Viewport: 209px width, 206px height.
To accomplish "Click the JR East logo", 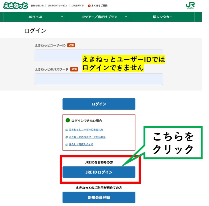I will point(190,6).
